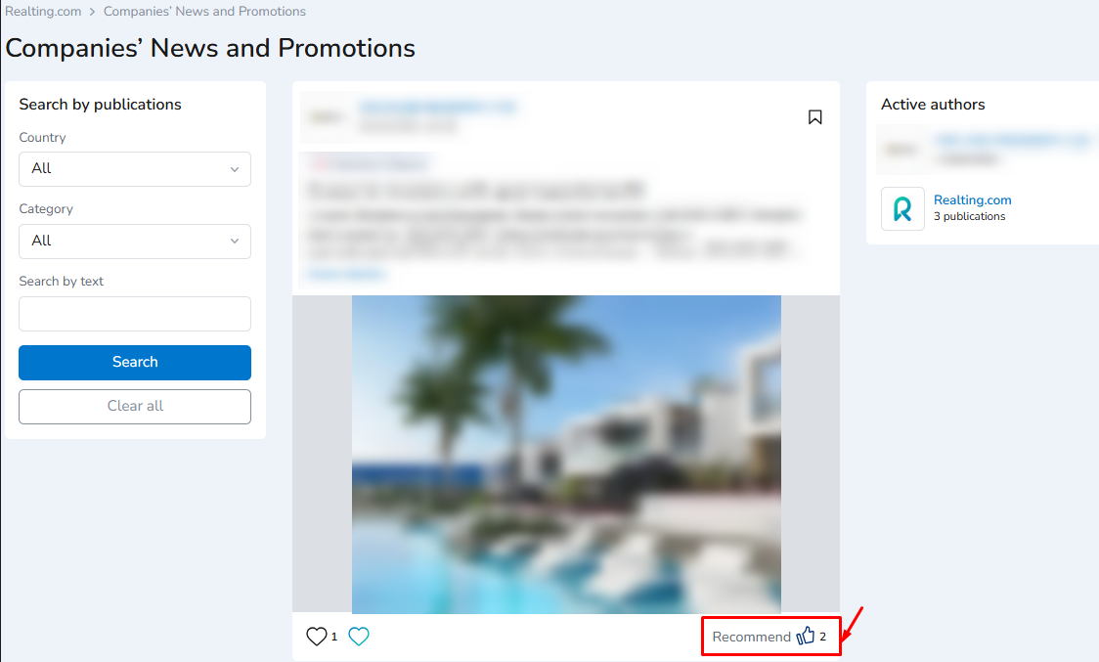The height and width of the screenshot is (662, 1099).
Task: Click the blue Search button
Action: pyautogui.click(x=135, y=363)
